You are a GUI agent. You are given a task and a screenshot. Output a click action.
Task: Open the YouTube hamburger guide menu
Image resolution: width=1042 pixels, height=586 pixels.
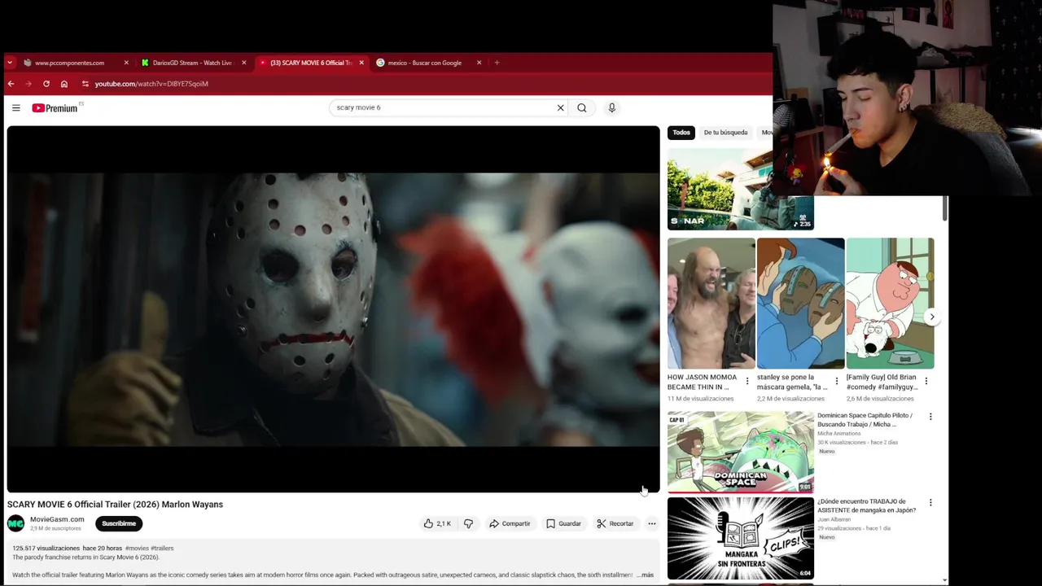(15, 107)
